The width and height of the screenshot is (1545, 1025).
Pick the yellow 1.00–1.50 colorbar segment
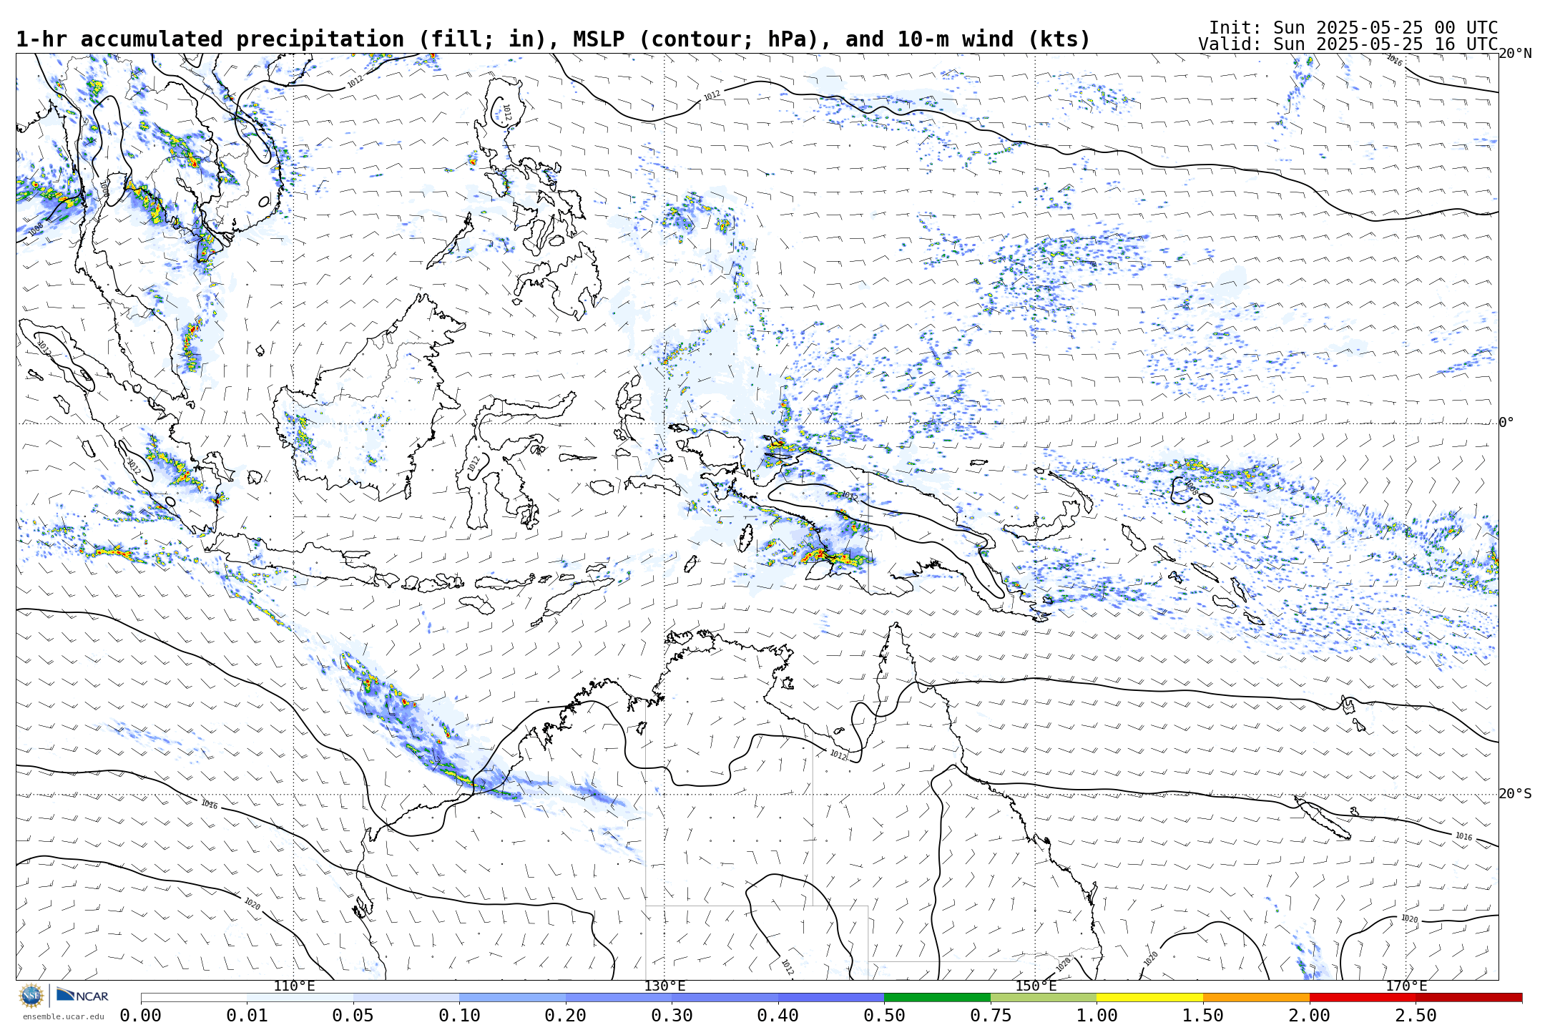point(1149,997)
